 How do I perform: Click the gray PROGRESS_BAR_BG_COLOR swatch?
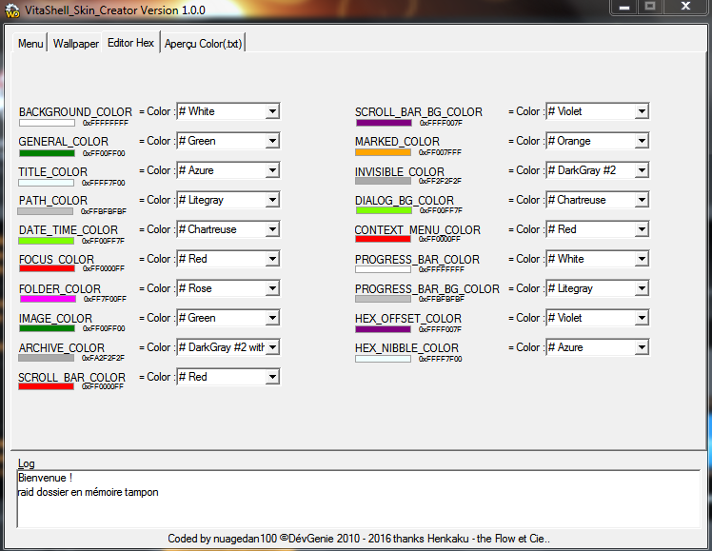[384, 299]
